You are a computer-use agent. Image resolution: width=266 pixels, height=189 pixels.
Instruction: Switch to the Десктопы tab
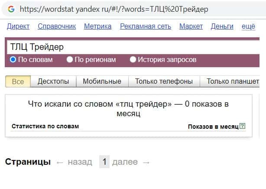tap(53, 81)
